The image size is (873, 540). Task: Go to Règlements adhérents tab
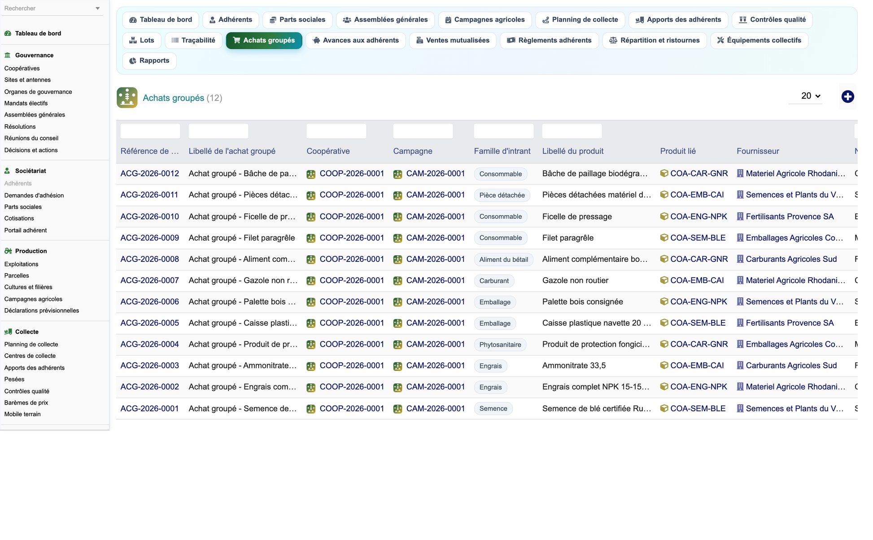(x=549, y=40)
